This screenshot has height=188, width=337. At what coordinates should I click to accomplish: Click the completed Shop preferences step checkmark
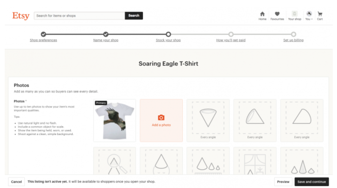click(x=43, y=34)
